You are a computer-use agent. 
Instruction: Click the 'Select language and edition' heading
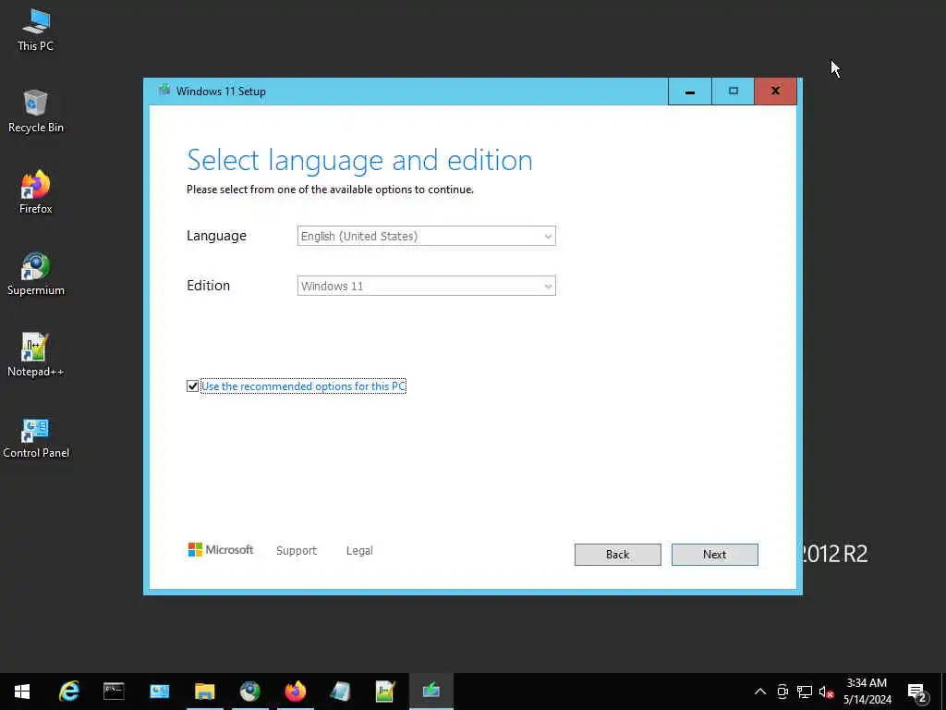click(x=359, y=161)
